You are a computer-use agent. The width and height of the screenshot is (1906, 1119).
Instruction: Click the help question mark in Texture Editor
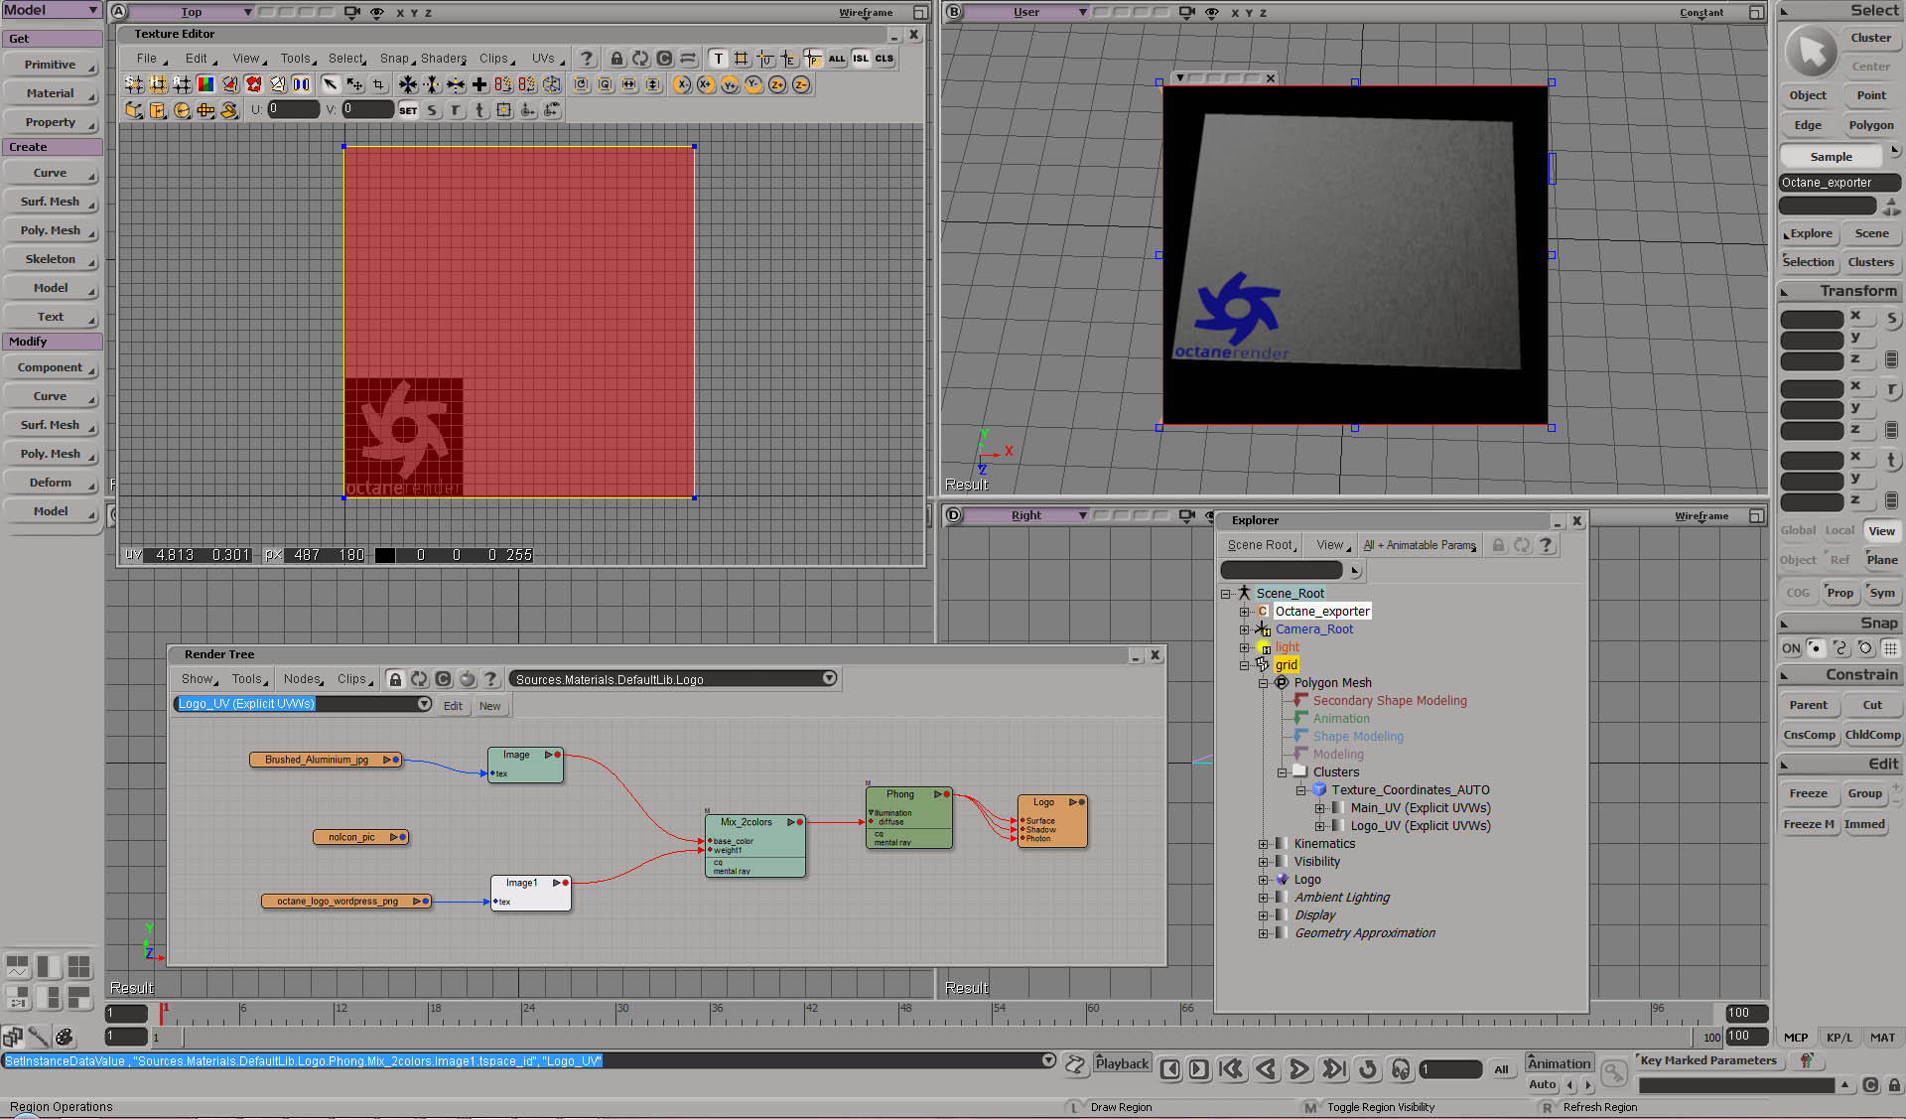pos(587,59)
